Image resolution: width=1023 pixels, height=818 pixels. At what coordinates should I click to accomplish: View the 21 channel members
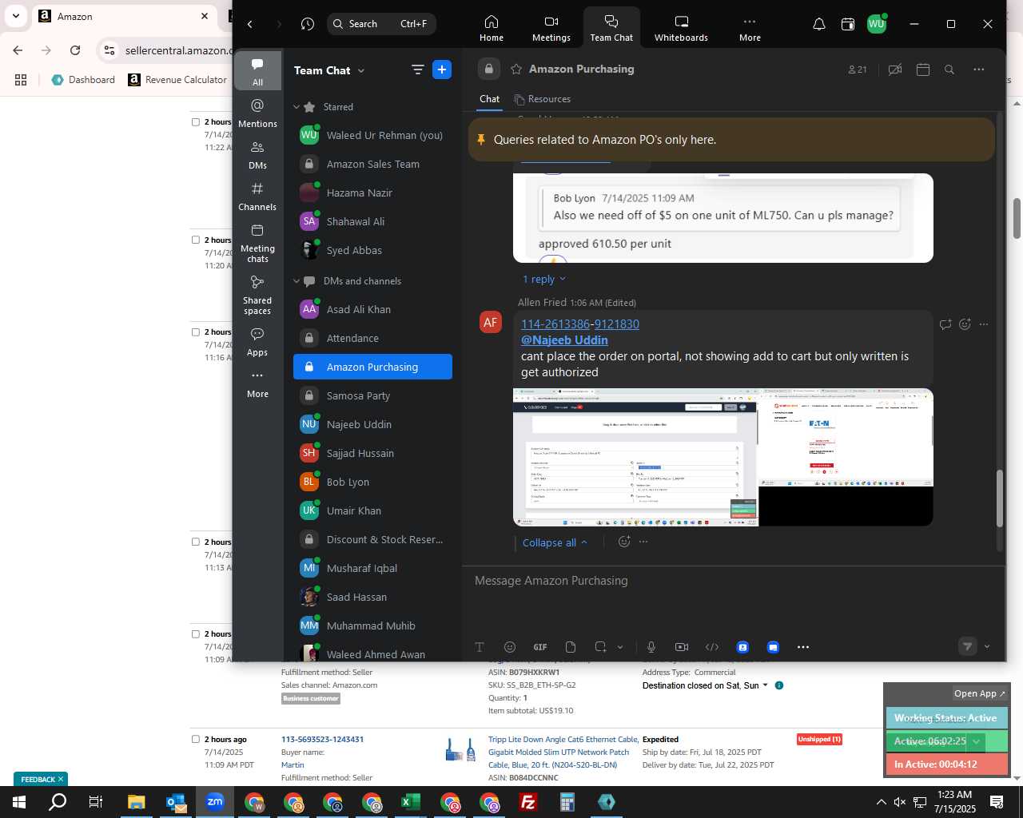point(858,69)
